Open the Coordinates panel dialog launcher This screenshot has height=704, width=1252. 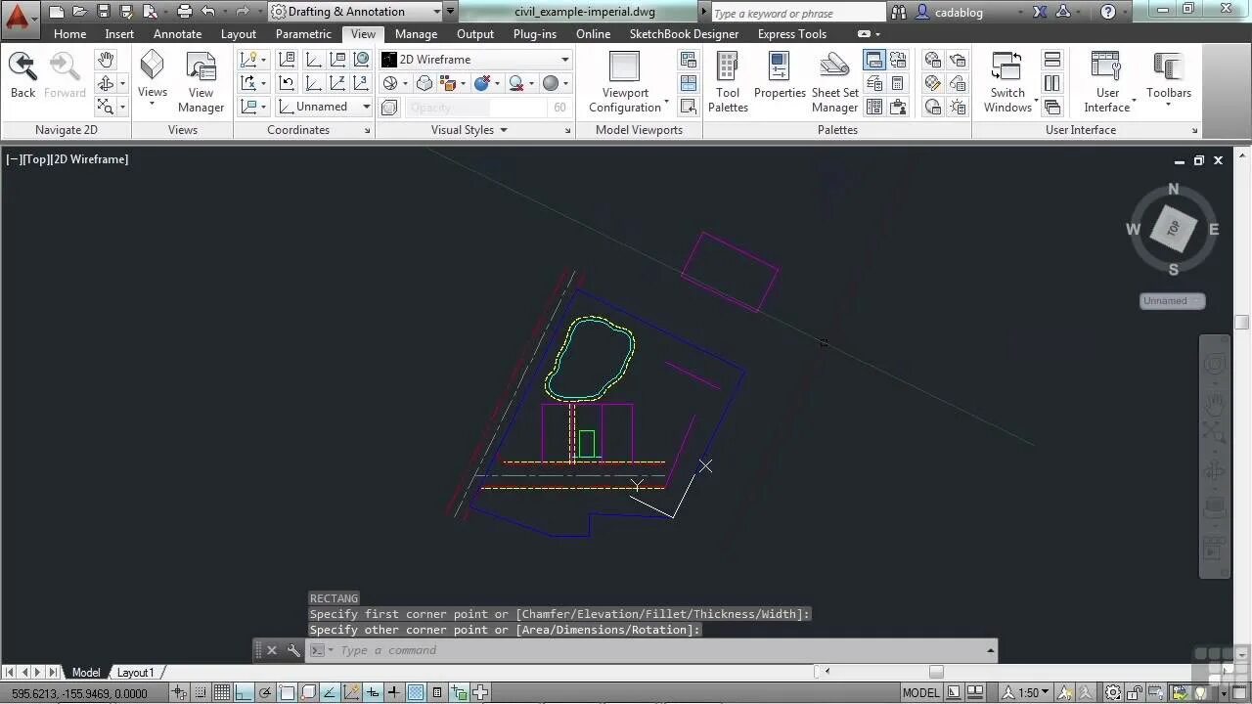[x=368, y=130]
